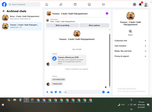
Task: Click the volume speaker tray icon
Action: pyautogui.click(x=131, y=109)
